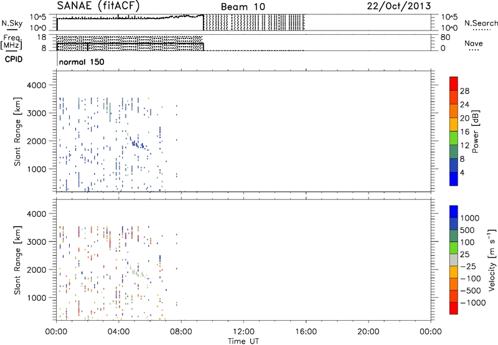Click the gray -25 to 25 velocity swatch
Screen dimensions: 498x345
(454, 260)
